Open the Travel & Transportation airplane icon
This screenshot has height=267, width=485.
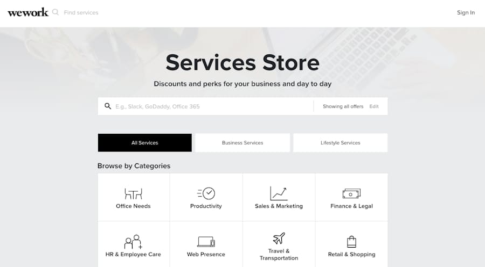click(279, 238)
